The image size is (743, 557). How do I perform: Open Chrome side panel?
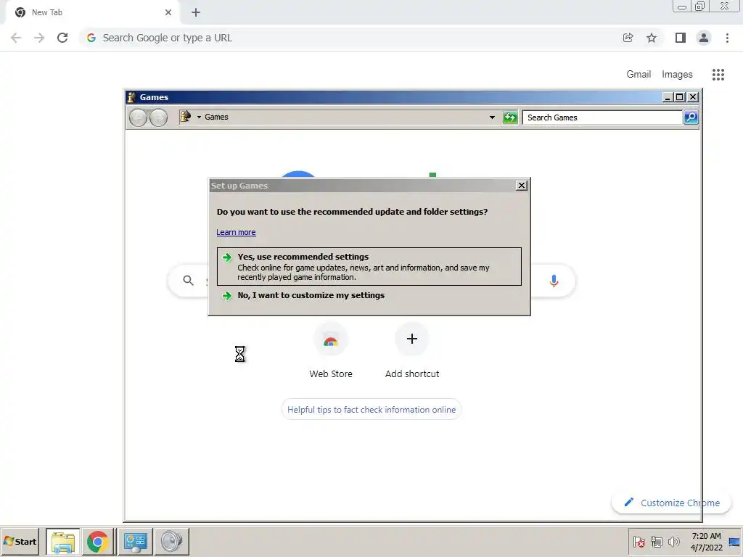(680, 38)
